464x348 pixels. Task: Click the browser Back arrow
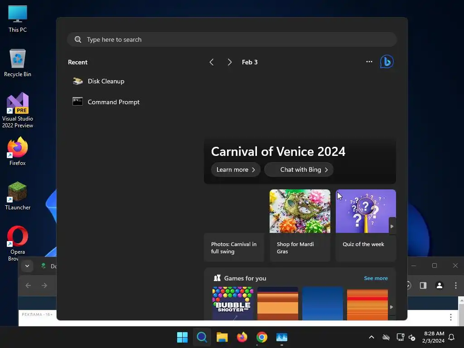coord(29,285)
